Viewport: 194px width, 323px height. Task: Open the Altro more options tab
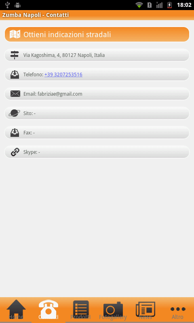pos(178,310)
